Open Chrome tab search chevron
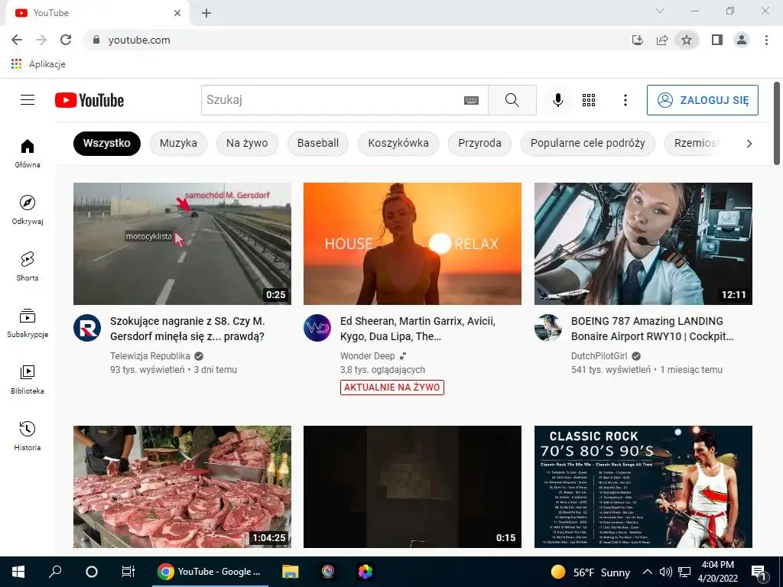783x587 pixels. (x=660, y=11)
